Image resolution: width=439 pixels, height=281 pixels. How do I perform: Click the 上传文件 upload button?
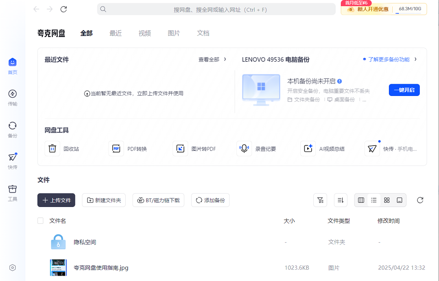tap(56, 200)
